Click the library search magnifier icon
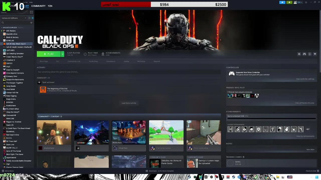321x180 pixels. point(3,23)
